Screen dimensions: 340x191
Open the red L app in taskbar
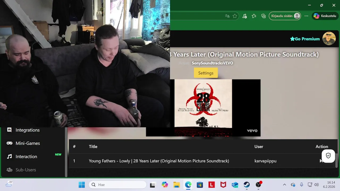click(211, 185)
